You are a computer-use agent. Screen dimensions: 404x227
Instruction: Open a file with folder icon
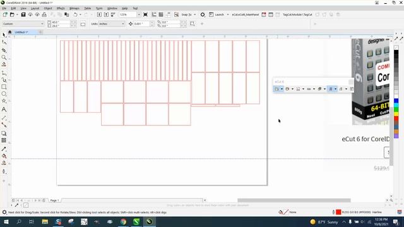pos(12,15)
